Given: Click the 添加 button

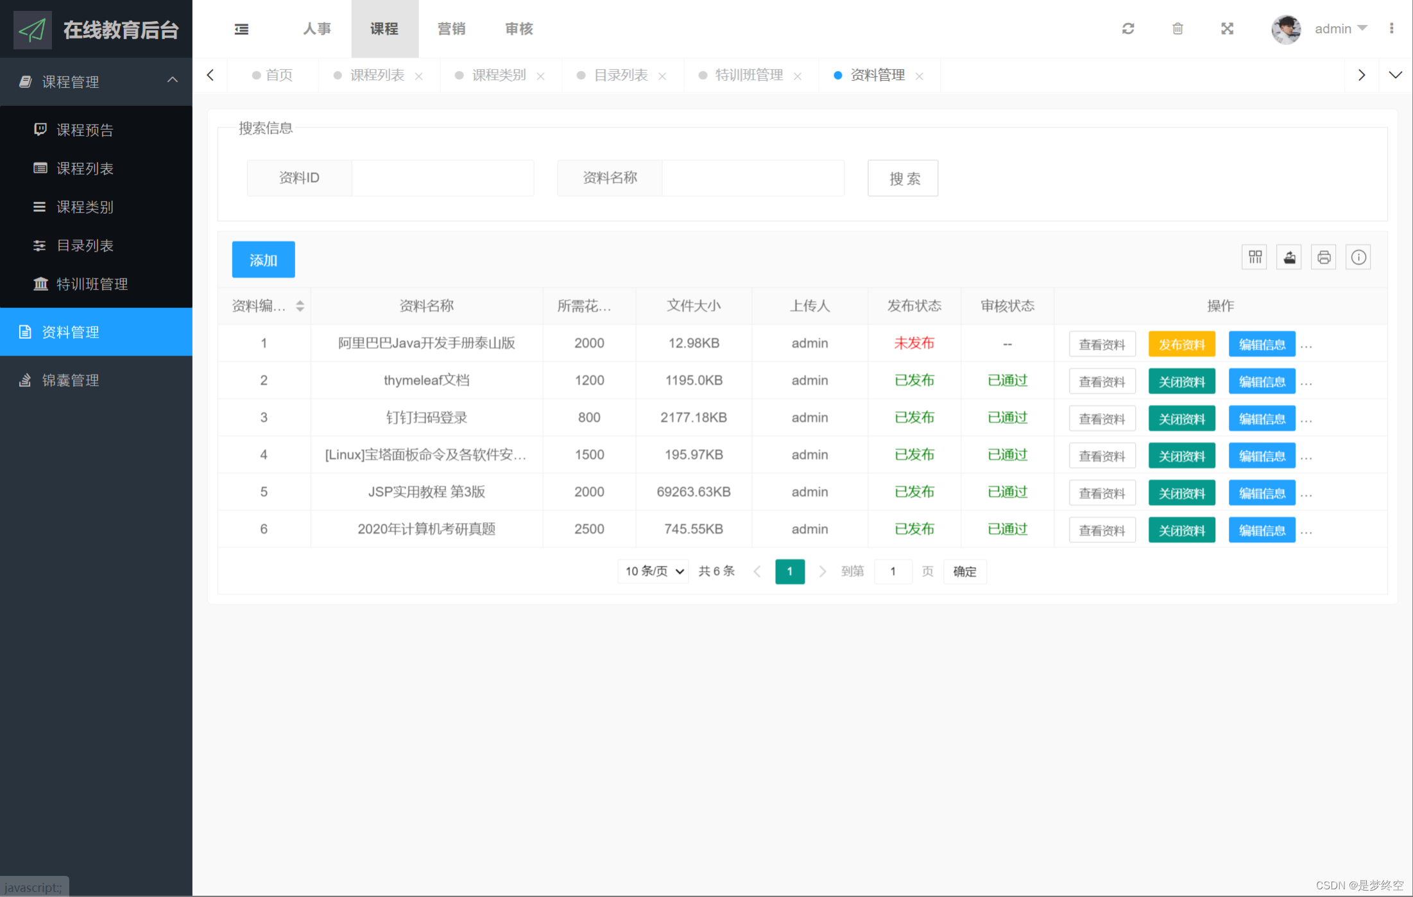Looking at the screenshot, I should (264, 260).
